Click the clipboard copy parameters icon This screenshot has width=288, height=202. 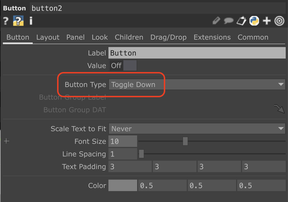(241, 21)
